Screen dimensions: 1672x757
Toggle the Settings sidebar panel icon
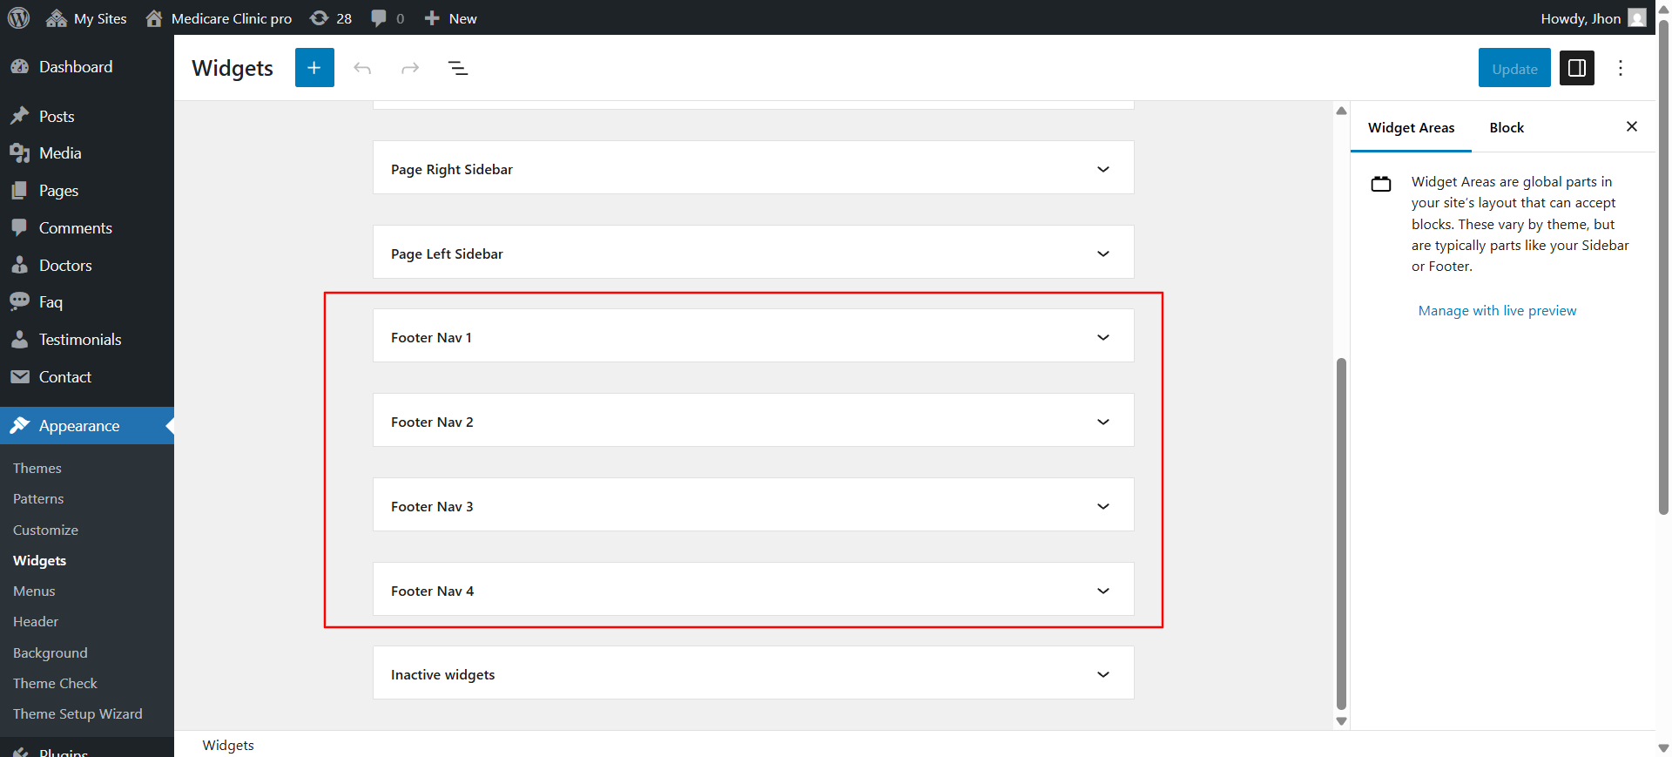tap(1576, 68)
